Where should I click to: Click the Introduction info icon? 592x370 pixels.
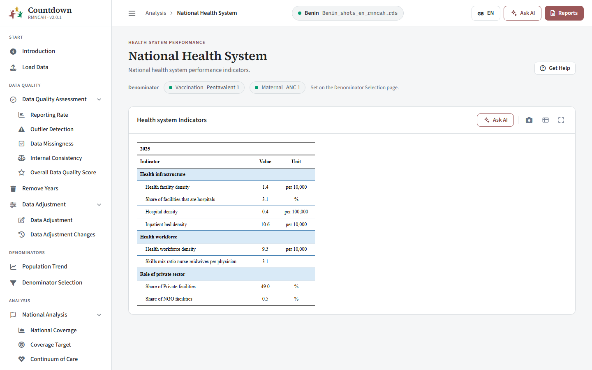pyautogui.click(x=13, y=51)
